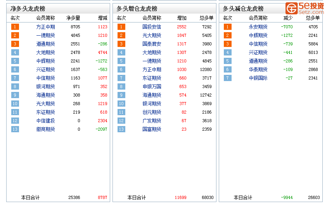Select daily total 68030

click(208, 197)
